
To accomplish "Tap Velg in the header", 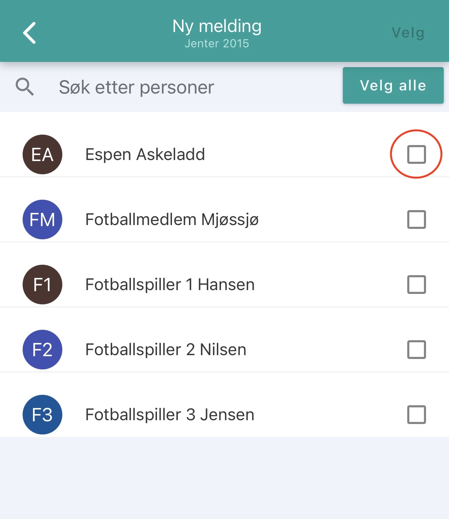I will (408, 33).
